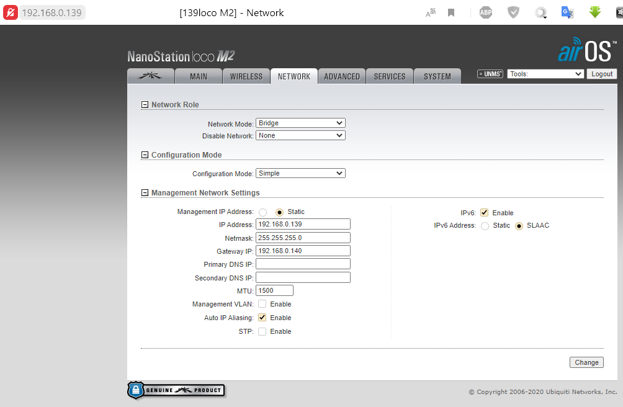Select Static IPv6 address option
The height and width of the screenshot is (407, 623).
click(x=485, y=226)
